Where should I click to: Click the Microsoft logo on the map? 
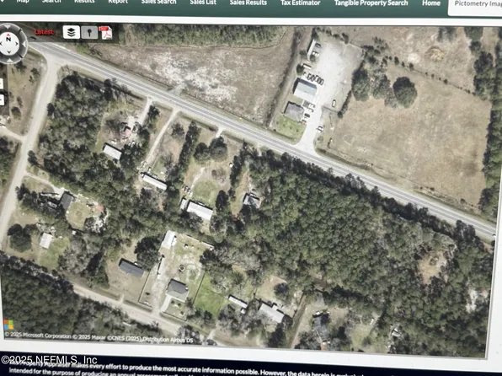[8, 325]
